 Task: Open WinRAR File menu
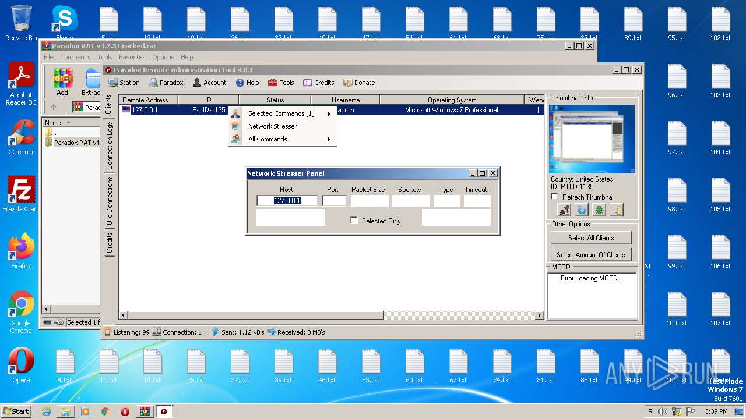48,57
